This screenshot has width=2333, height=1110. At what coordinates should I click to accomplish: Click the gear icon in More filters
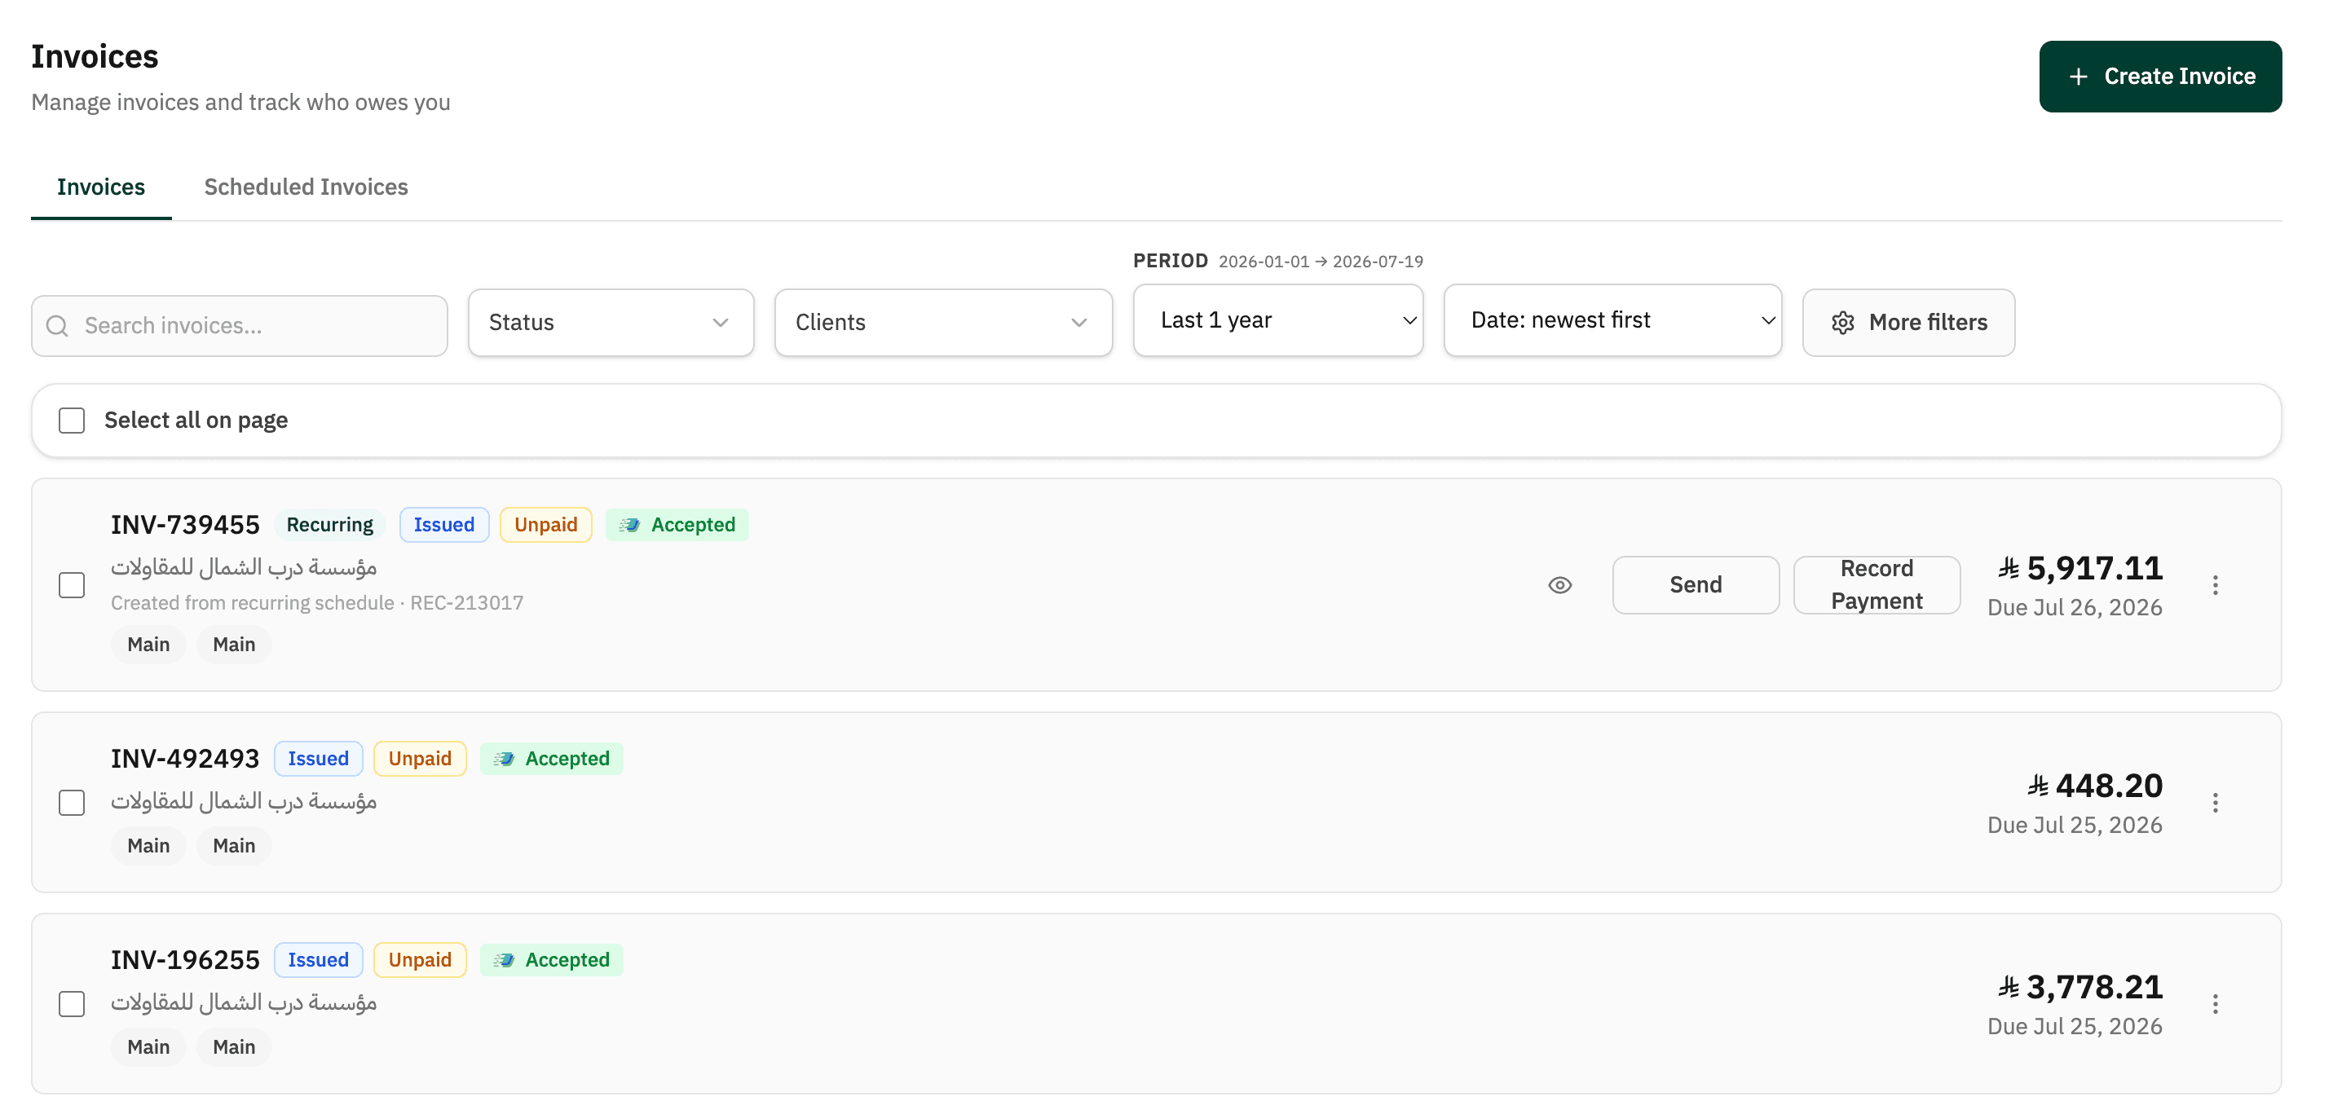pyautogui.click(x=1843, y=324)
